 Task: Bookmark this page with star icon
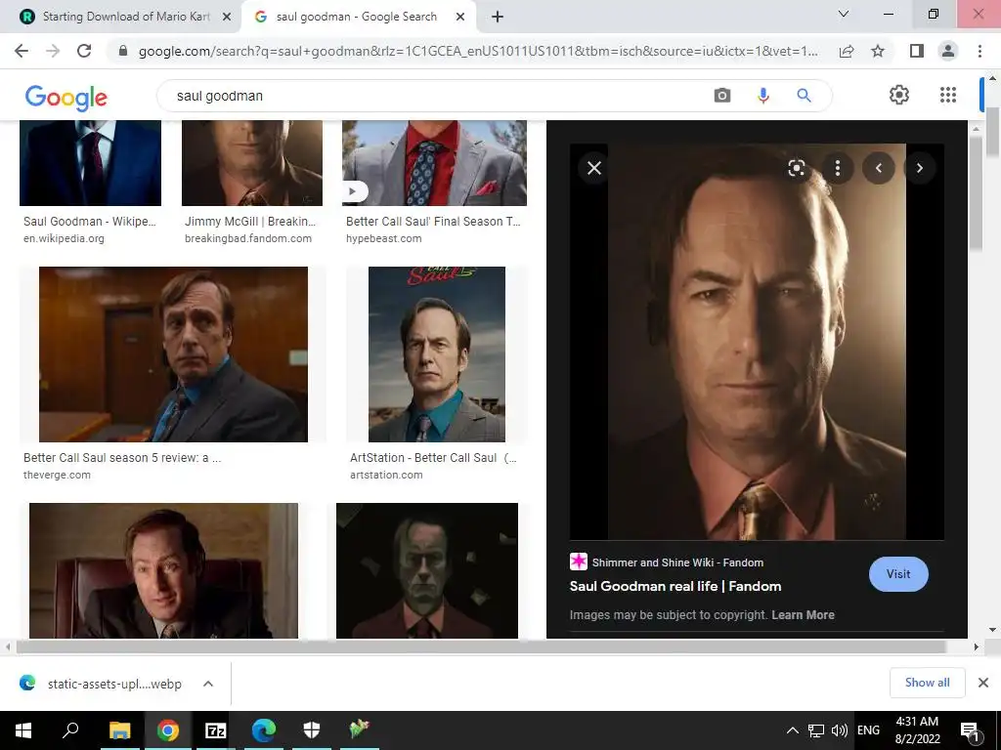pos(878,51)
